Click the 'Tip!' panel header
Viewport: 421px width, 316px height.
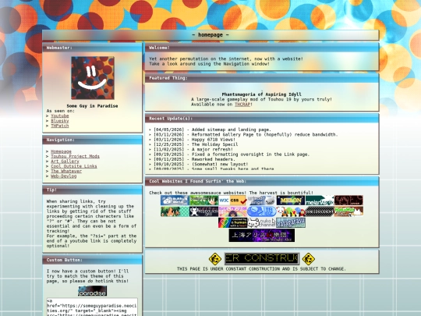click(x=92, y=190)
